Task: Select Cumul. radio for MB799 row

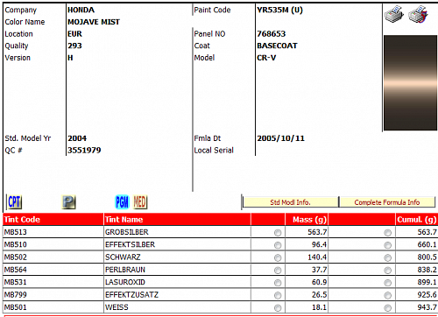Action: tap(388, 295)
